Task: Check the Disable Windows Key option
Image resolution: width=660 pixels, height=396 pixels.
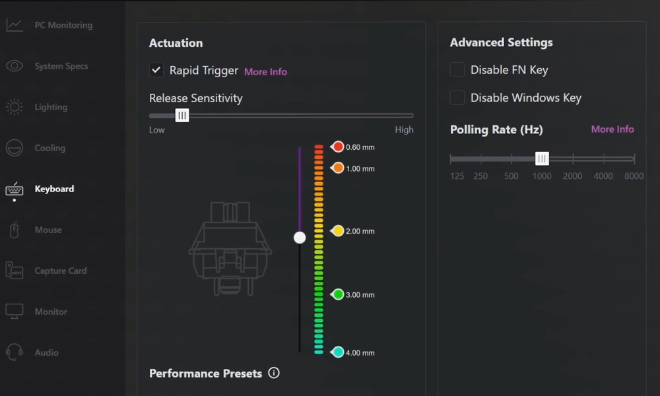Action: (x=457, y=97)
